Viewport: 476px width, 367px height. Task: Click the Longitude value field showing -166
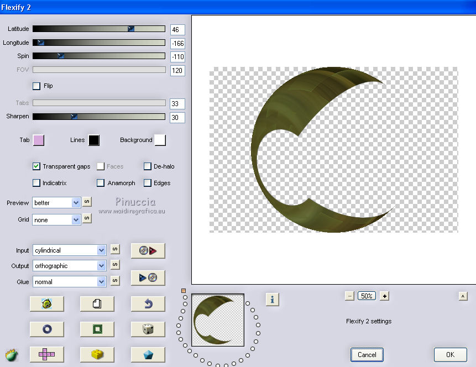pos(177,44)
